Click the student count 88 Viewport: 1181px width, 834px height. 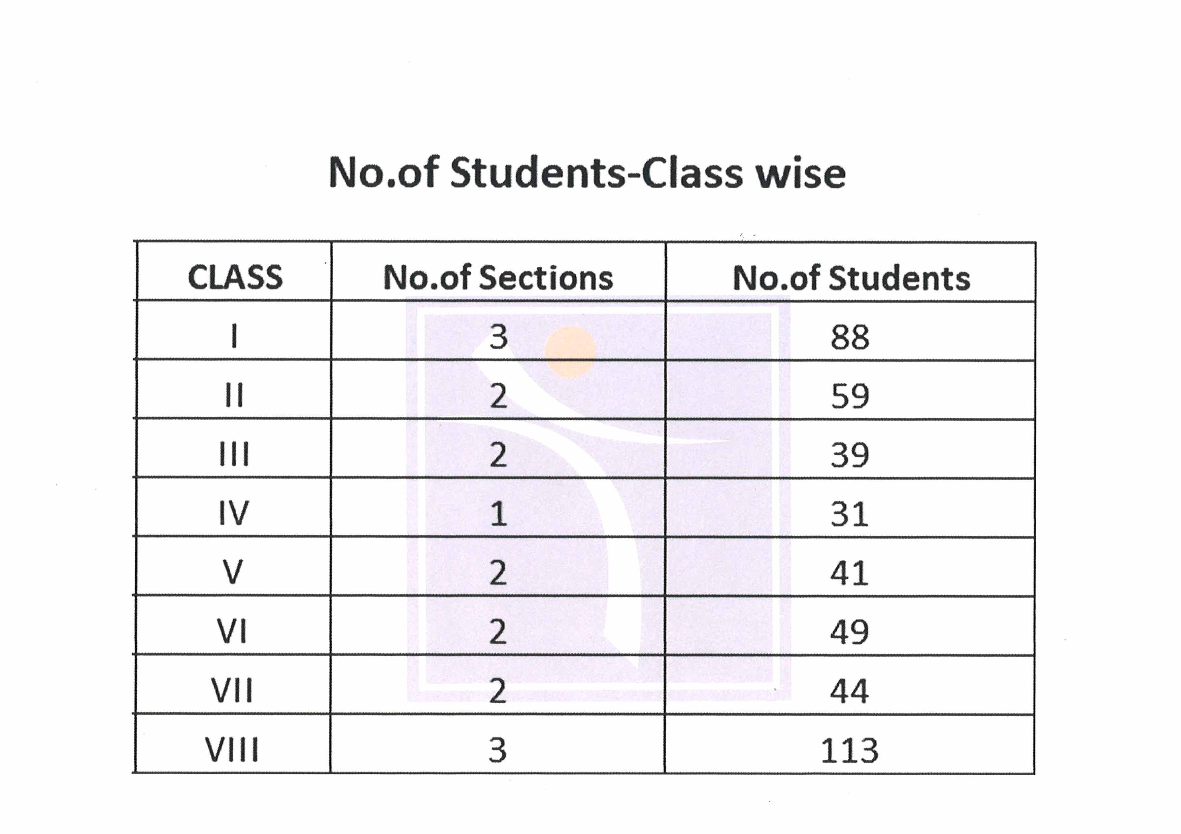(x=850, y=338)
